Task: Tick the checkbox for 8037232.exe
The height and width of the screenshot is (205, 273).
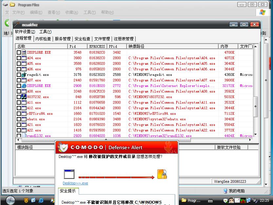Action: (19, 97)
